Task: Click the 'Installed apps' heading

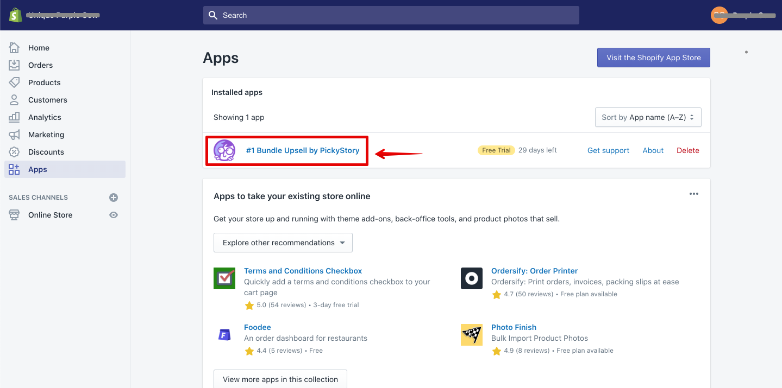Action: coord(237,92)
